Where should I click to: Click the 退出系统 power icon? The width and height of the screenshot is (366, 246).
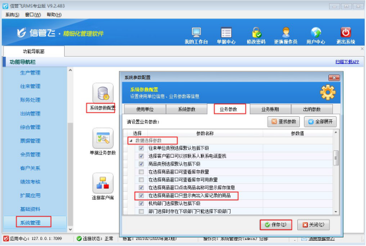346,32
